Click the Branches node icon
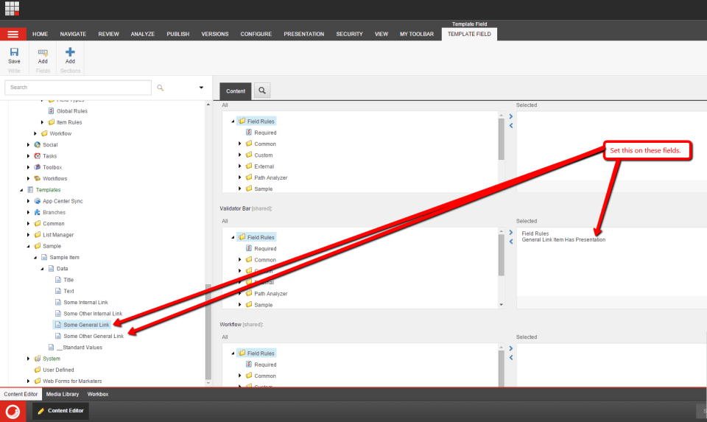 tap(38, 212)
